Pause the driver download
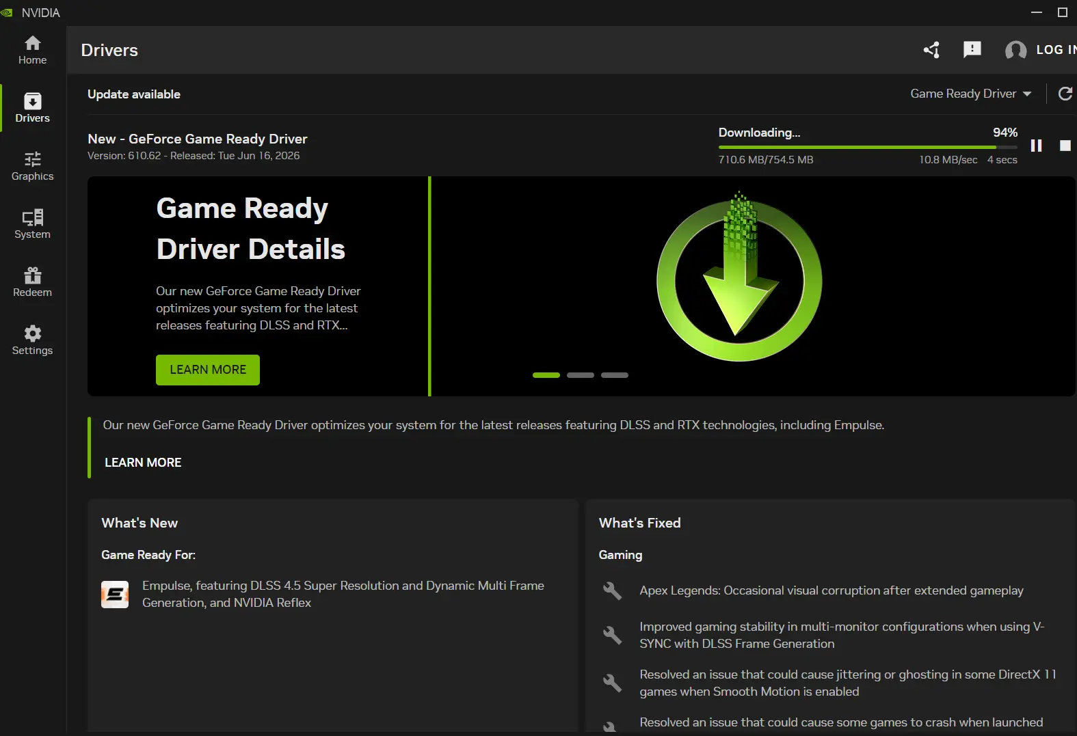This screenshot has height=736, width=1077. point(1036,146)
